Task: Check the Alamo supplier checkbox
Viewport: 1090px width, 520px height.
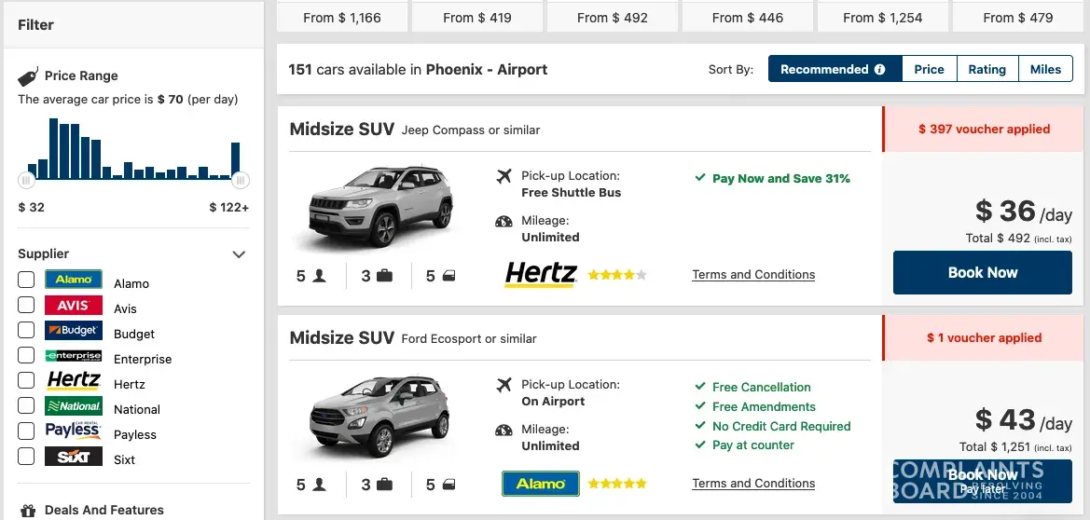Action: [x=26, y=280]
